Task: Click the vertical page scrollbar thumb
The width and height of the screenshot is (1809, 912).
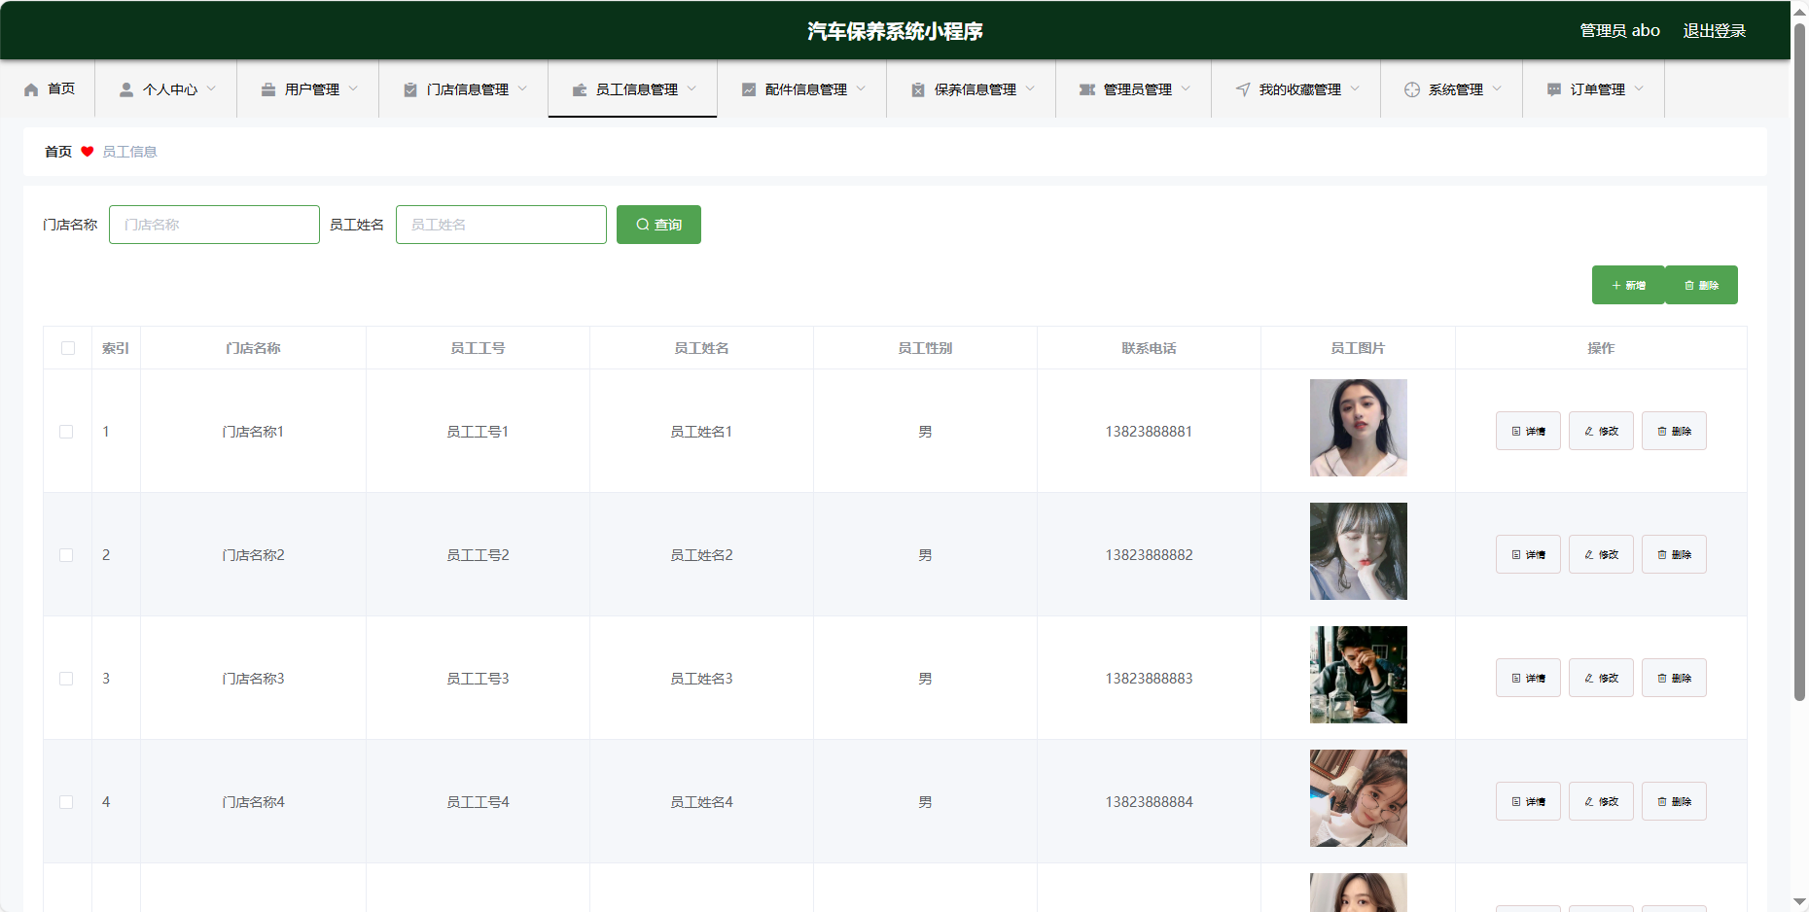Action: click(1799, 360)
